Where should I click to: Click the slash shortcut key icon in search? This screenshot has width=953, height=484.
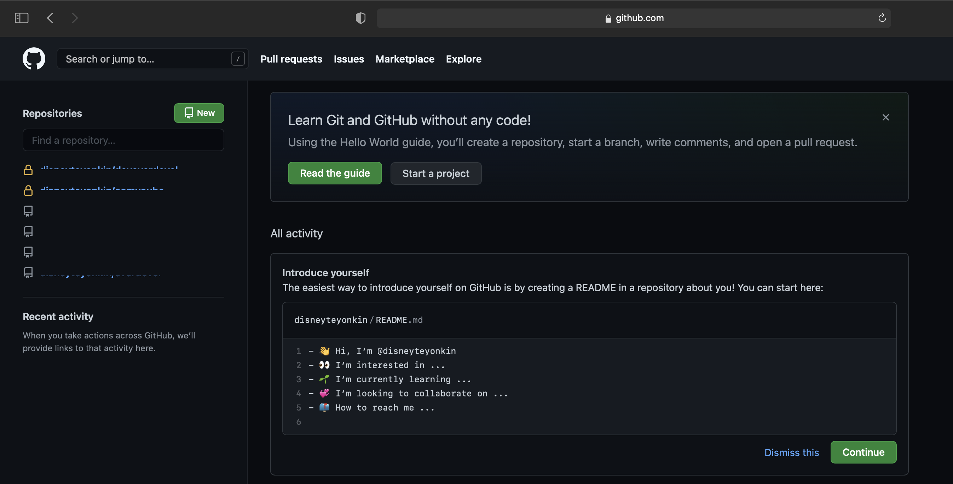click(x=237, y=59)
